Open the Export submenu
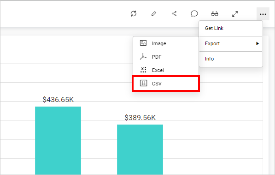This screenshot has width=275, height=175. pyautogui.click(x=231, y=43)
